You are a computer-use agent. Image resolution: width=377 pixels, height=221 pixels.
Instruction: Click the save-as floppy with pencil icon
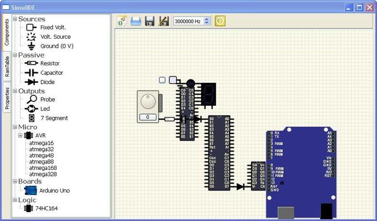point(164,21)
